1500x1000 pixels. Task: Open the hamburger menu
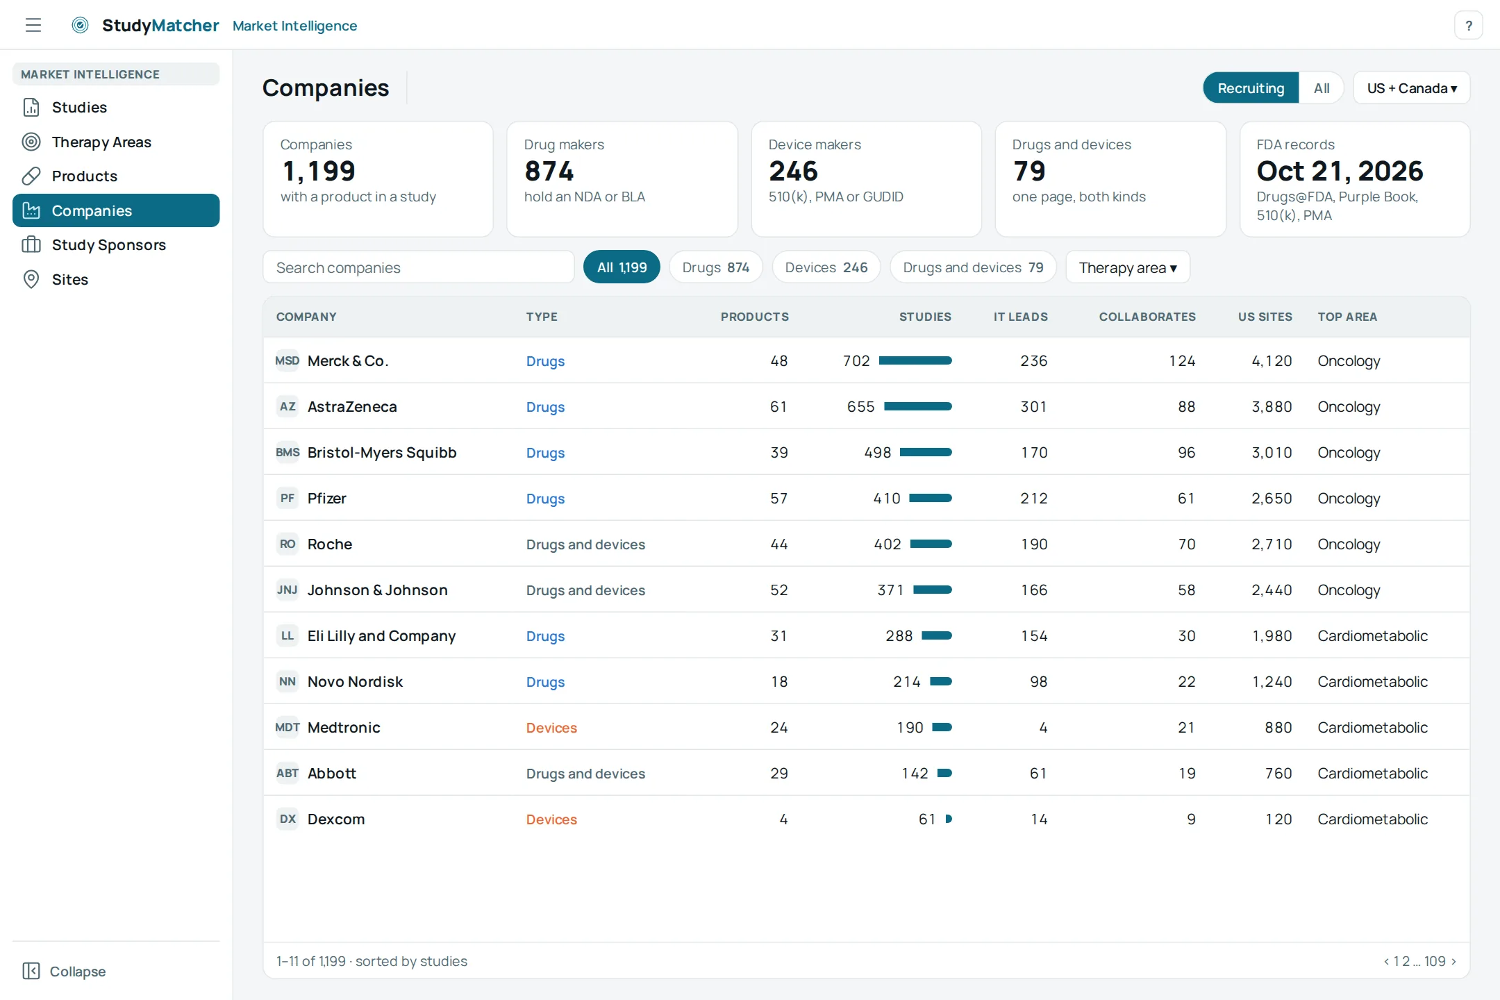(x=33, y=26)
